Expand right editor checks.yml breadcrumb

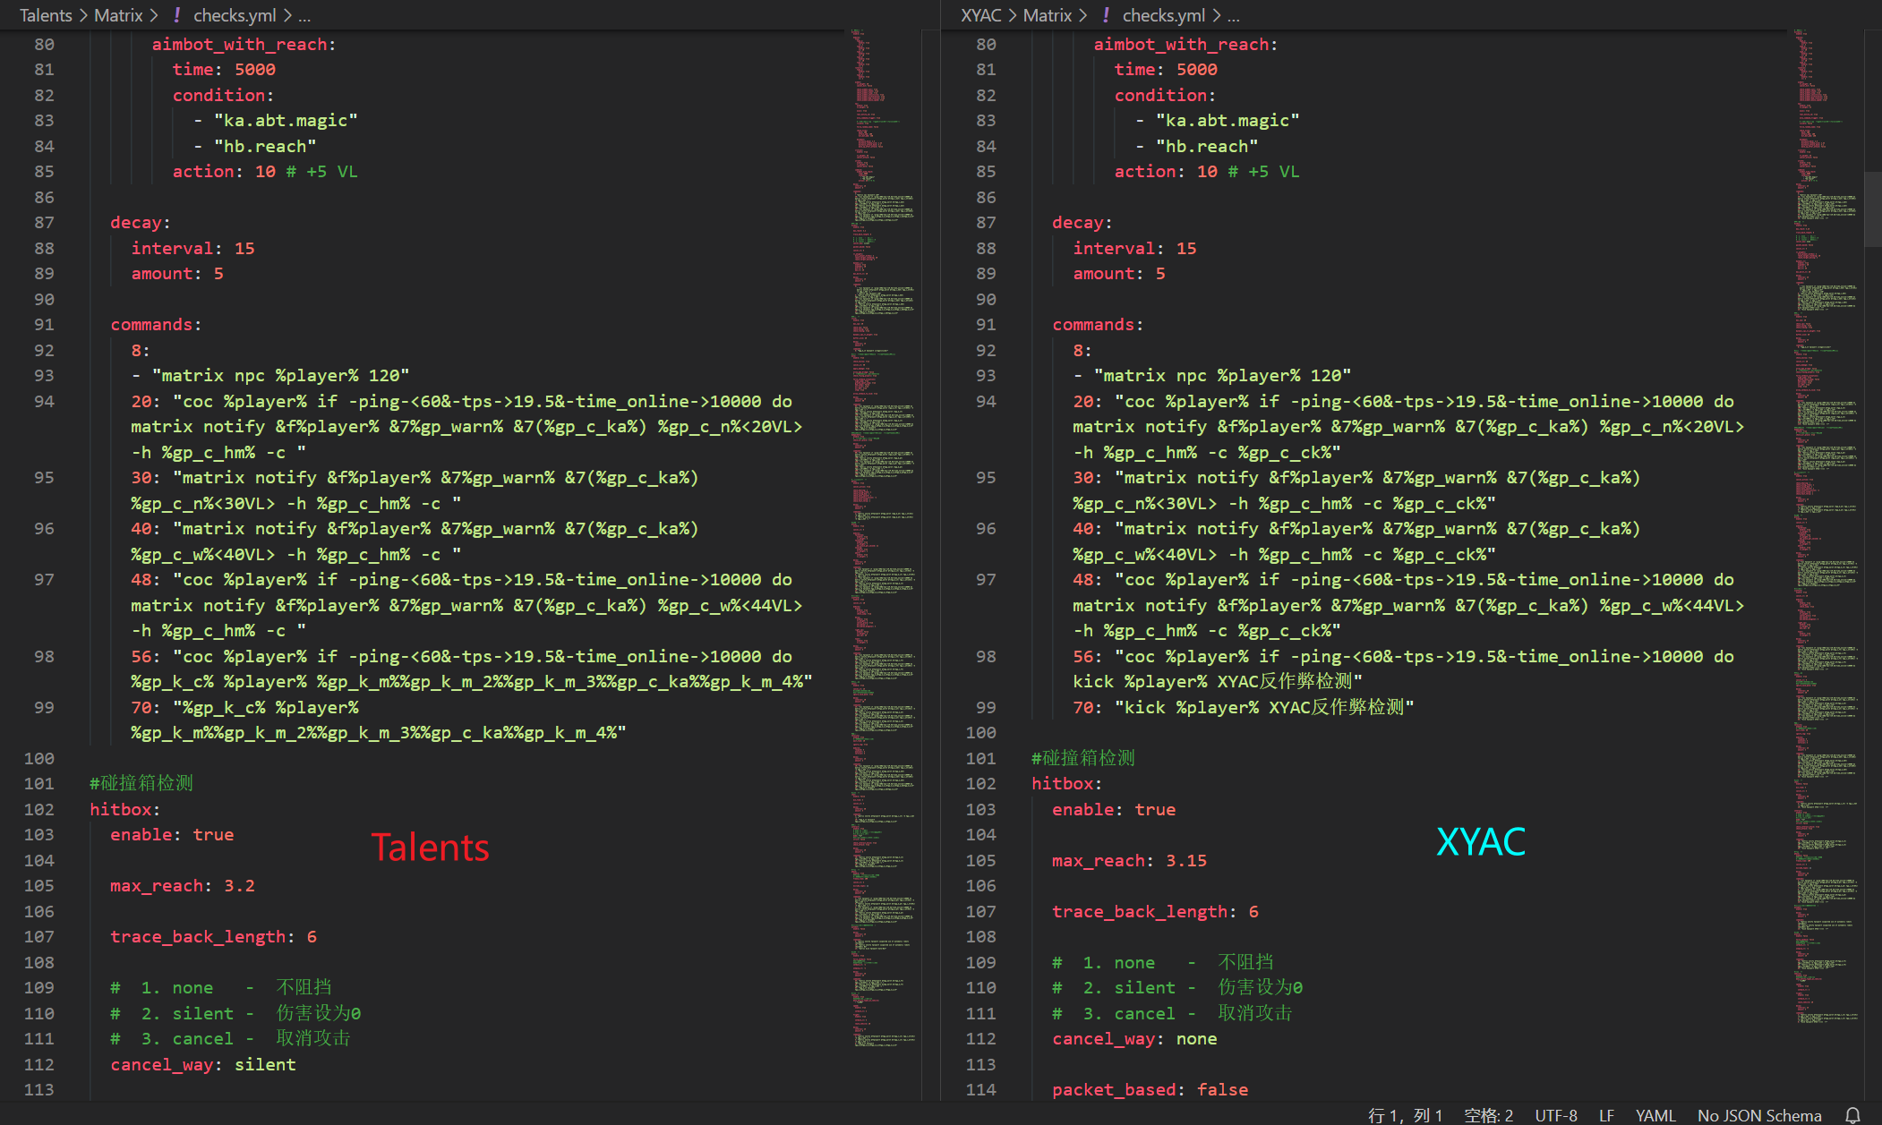pos(1163,15)
